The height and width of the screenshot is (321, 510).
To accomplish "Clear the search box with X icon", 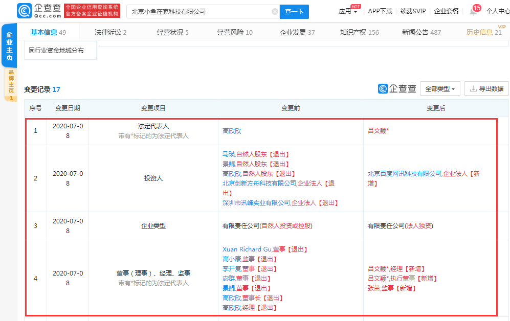I will pos(275,11).
